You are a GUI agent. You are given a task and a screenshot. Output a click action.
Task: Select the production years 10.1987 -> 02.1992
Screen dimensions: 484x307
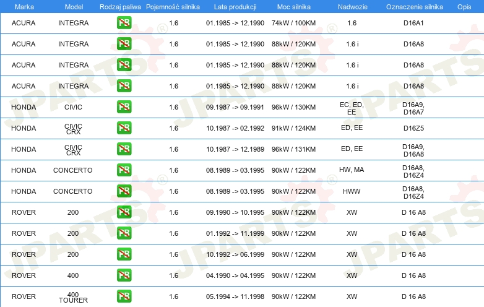[x=235, y=128]
